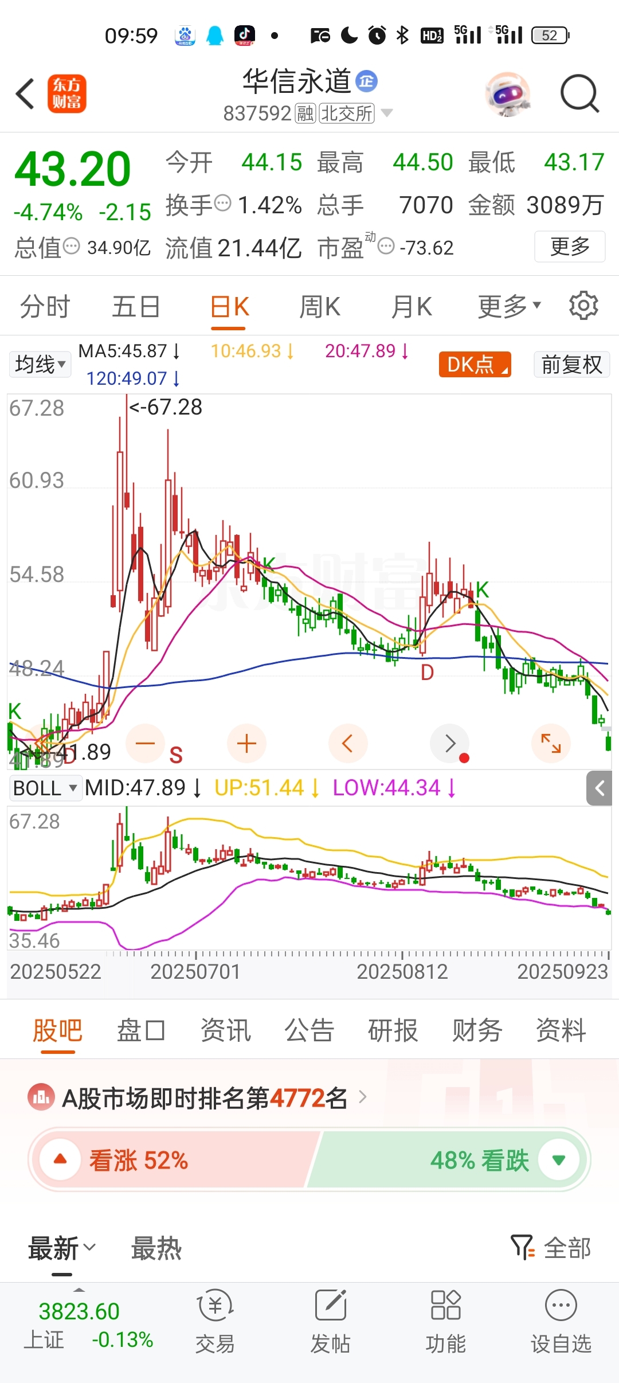This screenshot has height=1383, width=619.
Task: Tap the MID:47.89 BOLL value
Action: coord(143,788)
